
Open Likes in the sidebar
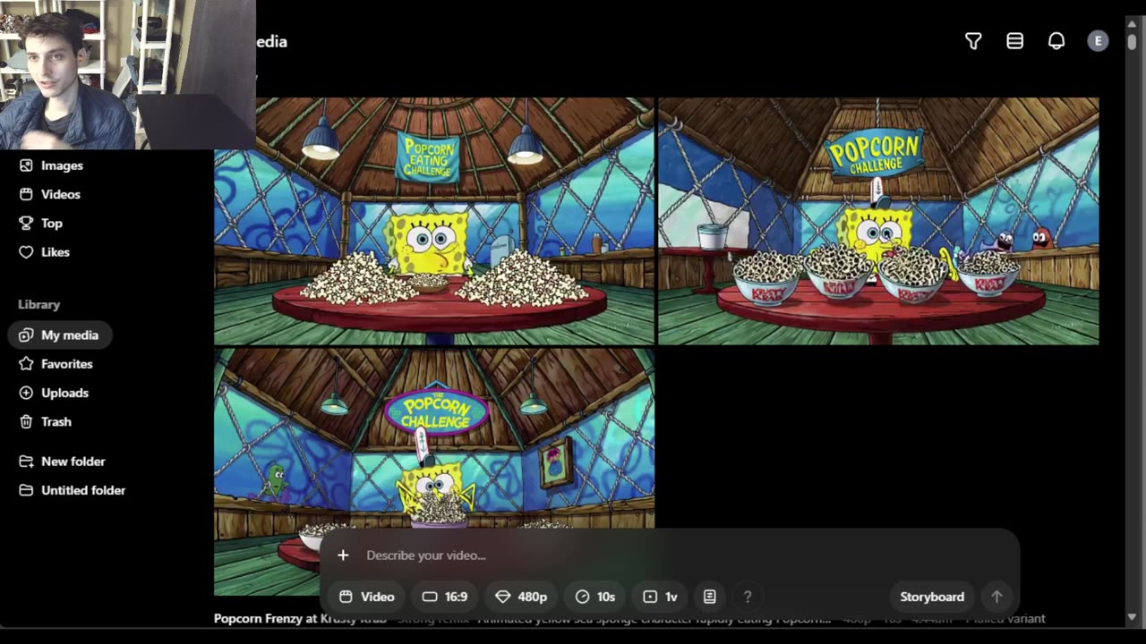[55, 251]
